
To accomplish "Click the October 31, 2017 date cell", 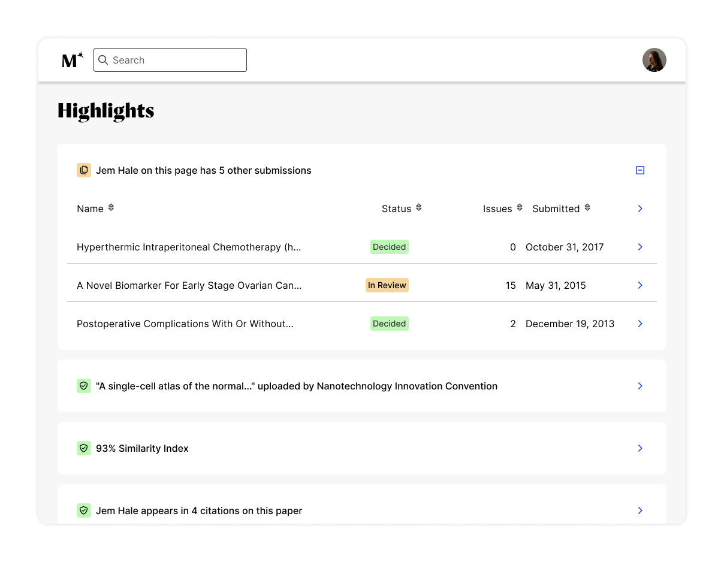I will (565, 247).
